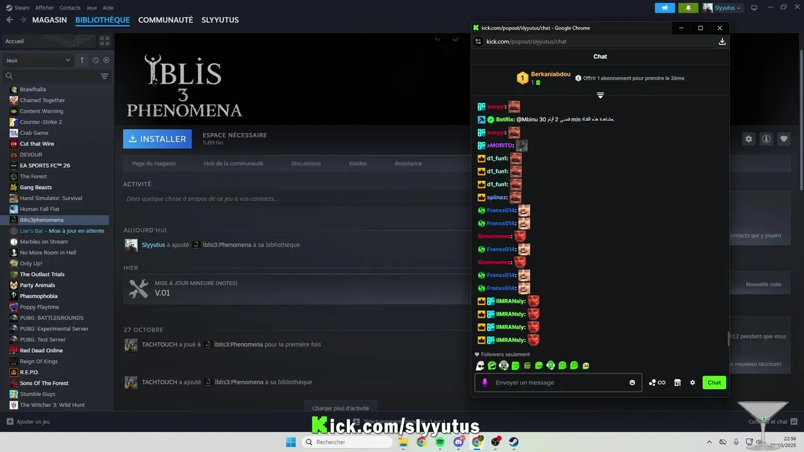Screen dimensions: 804x452
Task: Open library collections grid view
Action: pyautogui.click(x=104, y=41)
